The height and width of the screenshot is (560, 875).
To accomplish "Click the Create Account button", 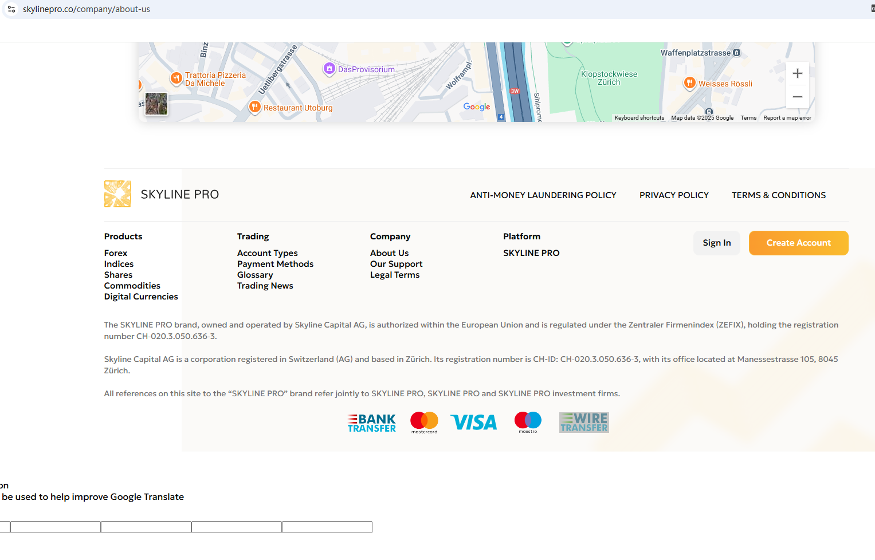I will tap(799, 243).
